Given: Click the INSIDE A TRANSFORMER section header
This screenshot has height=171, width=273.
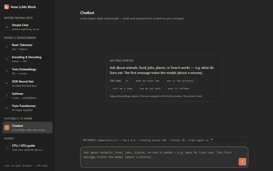Looking at the screenshot, I should coord(20,38).
